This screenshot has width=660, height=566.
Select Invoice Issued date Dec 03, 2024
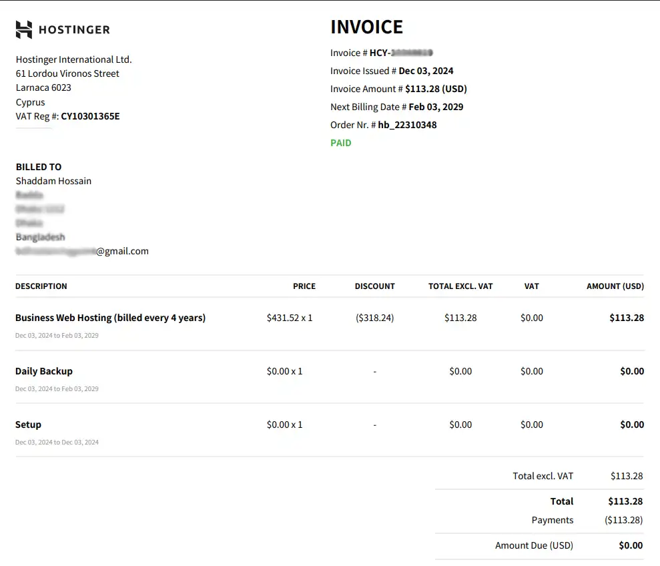point(426,71)
